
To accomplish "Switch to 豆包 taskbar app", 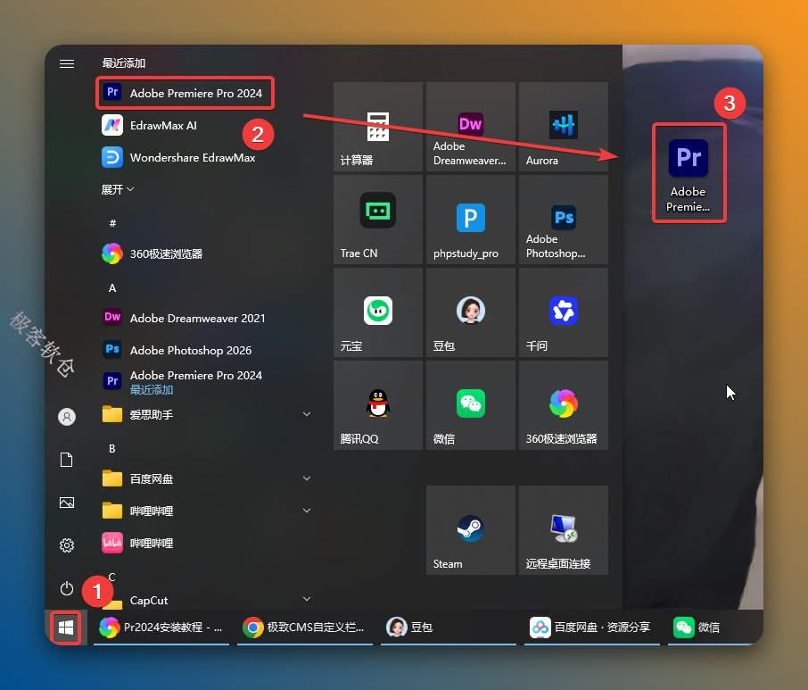I will 448,628.
